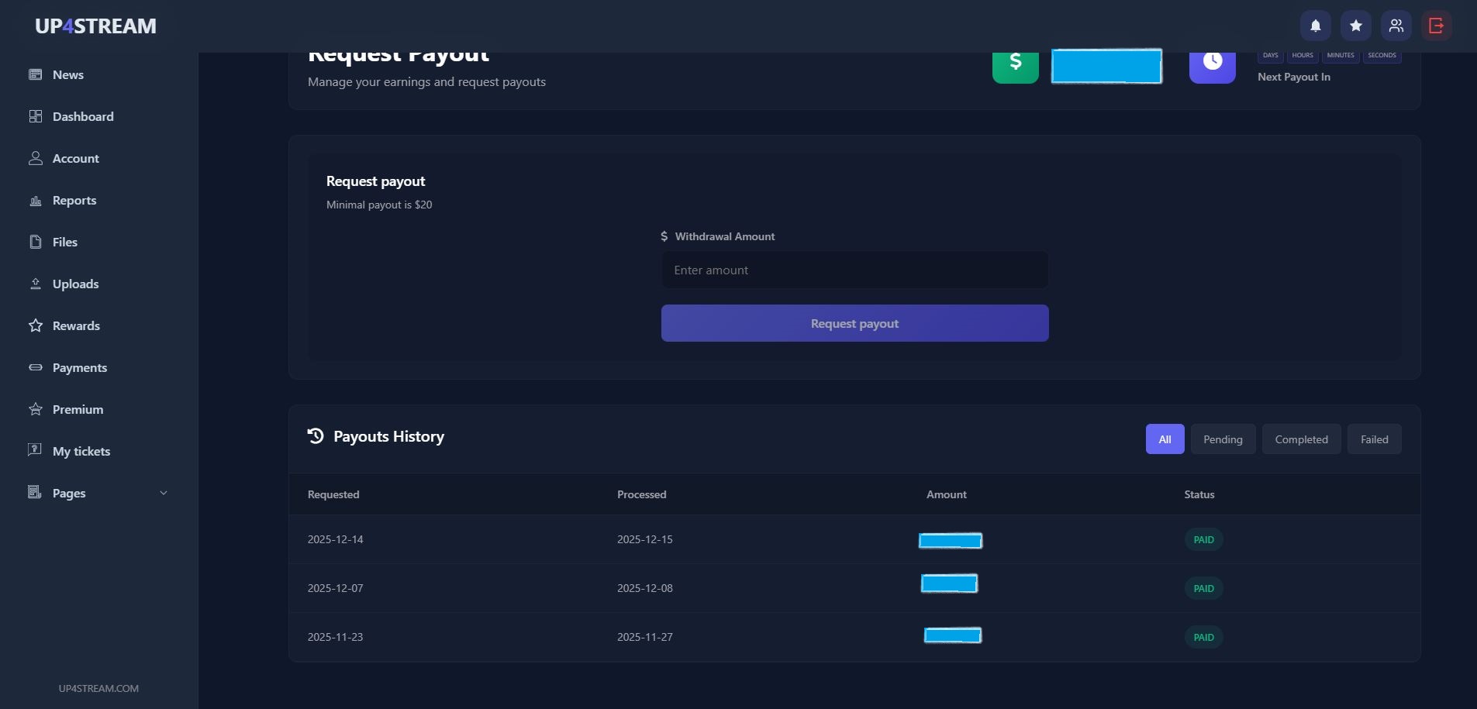This screenshot has height=709, width=1477.
Task: Click the star icon in top bar
Action: pos(1355,26)
